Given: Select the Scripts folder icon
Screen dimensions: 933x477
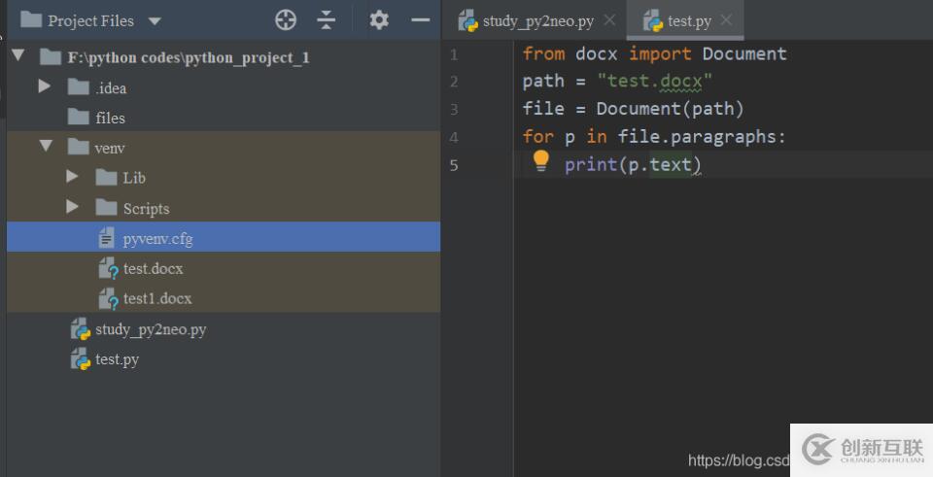Looking at the screenshot, I should (x=106, y=208).
